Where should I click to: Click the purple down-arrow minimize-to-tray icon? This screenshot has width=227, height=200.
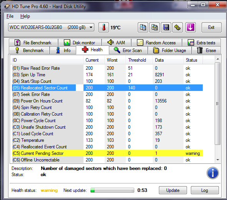coord(190,27)
